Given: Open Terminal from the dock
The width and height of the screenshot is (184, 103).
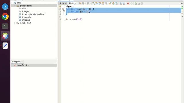Looking at the screenshot, I should (x=5, y=26).
